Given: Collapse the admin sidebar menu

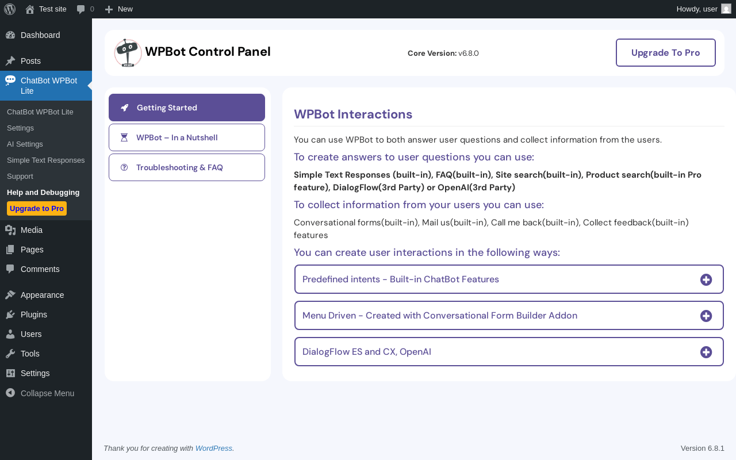Looking at the screenshot, I should (40, 393).
